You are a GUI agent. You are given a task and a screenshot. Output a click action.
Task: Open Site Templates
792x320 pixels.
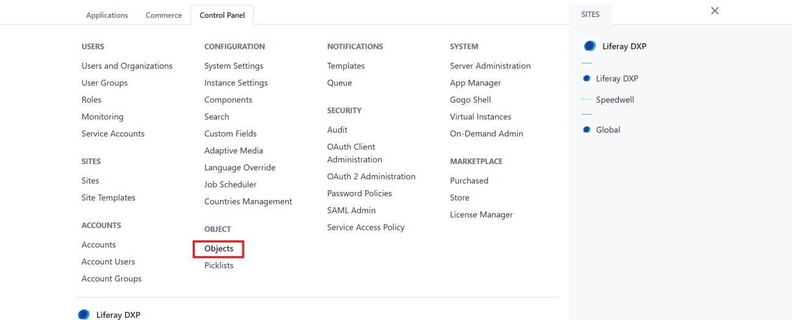tap(109, 197)
